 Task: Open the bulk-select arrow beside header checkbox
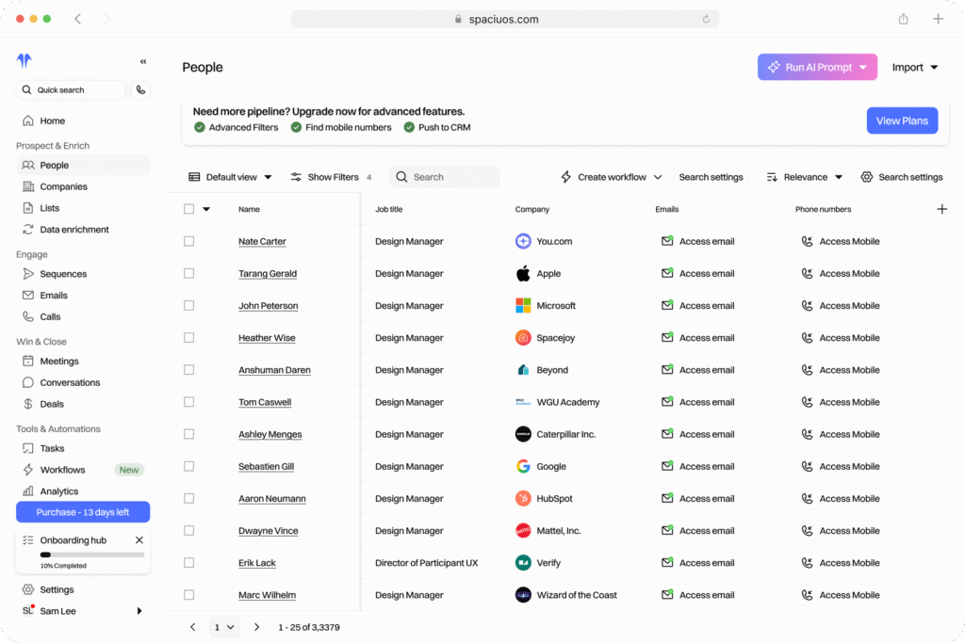pyautogui.click(x=206, y=209)
